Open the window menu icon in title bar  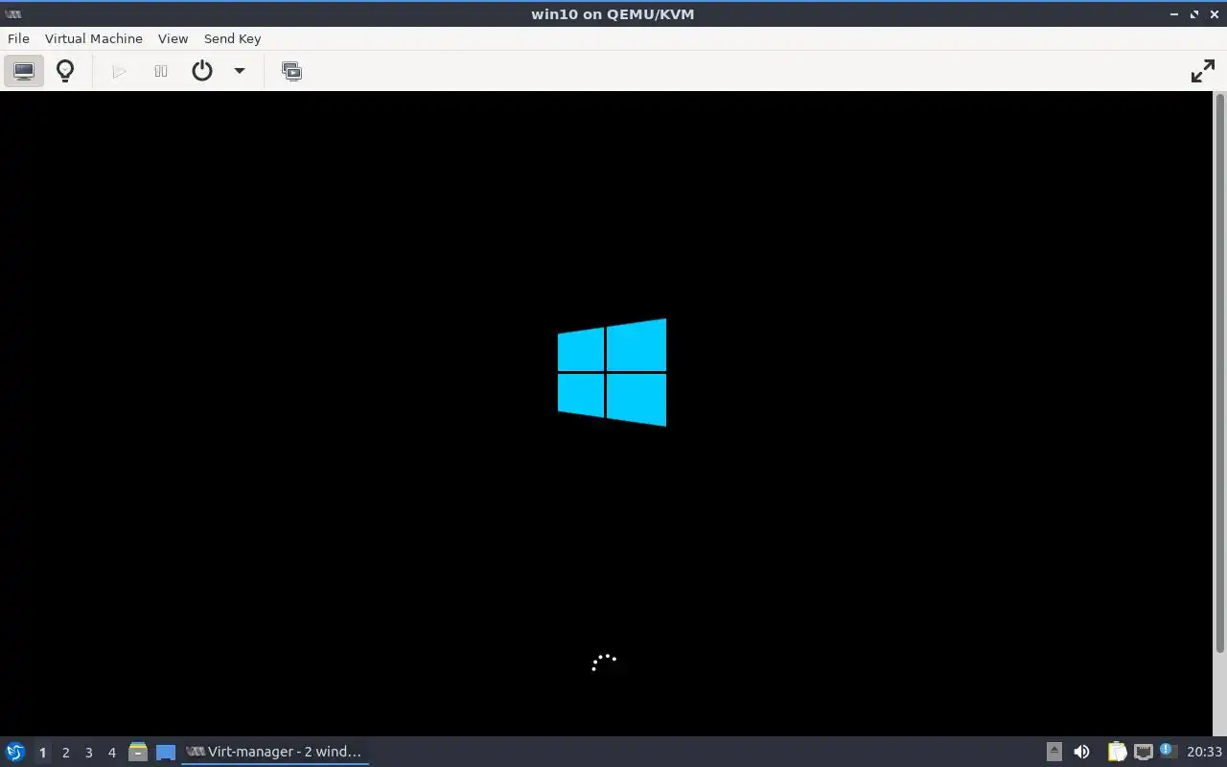[13, 14]
